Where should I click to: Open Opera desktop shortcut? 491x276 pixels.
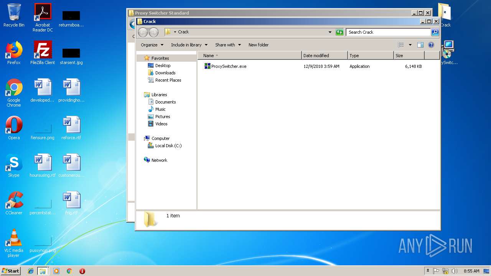click(x=14, y=128)
